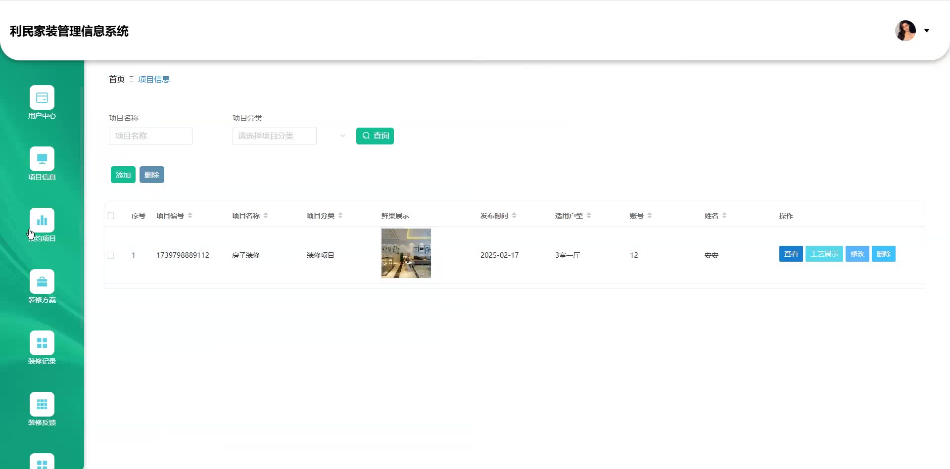Toggle the select-all checkbox in table header
This screenshot has height=469, width=950.
110,216
